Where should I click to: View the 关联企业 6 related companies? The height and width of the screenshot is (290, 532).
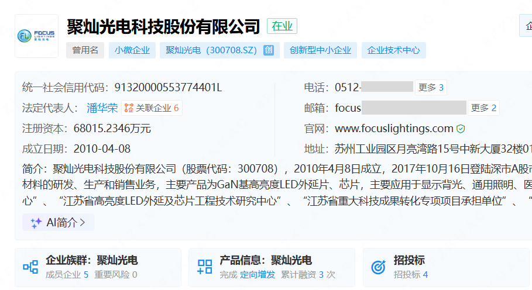pyautogui.click(x=152, y=108)
